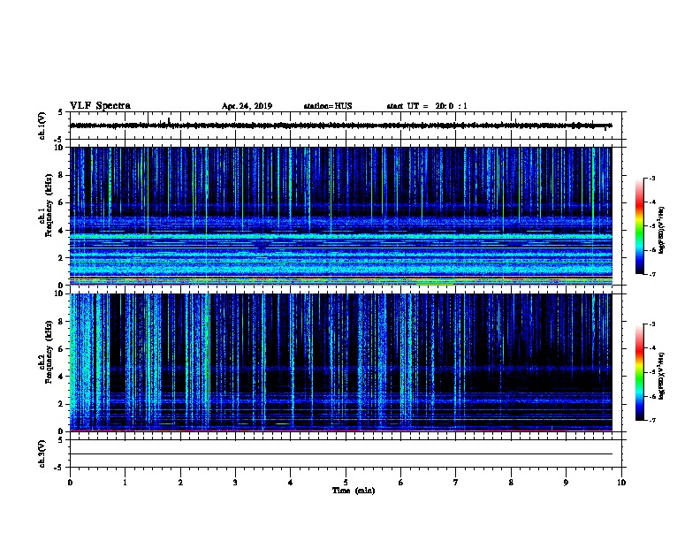Click the "Time (min)" x-axis label

pyautogui.click(x=354, y=491)
